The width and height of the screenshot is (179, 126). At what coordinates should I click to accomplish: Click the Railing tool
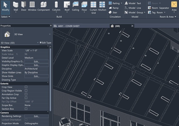(114, 3)
